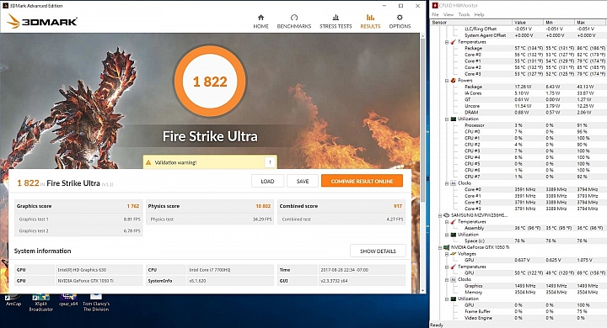Select the IA Cores power row
Screen dimensions: 607x328
(x=518, y=93)
